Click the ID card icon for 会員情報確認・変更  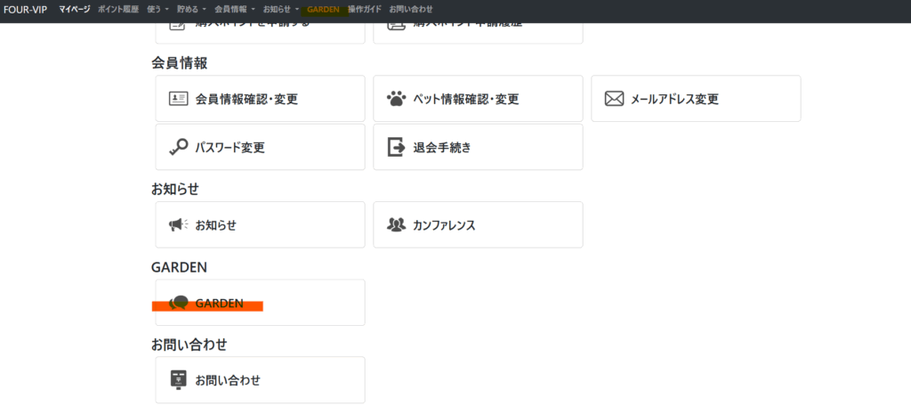coord(179,99)
